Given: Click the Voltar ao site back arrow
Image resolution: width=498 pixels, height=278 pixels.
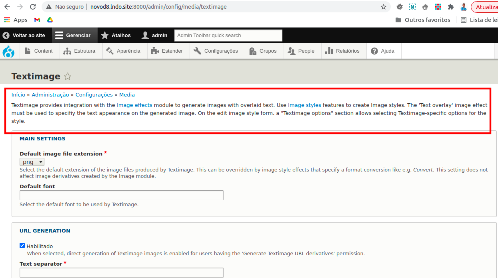Looking at the screenshot, I should click(6, 35).
